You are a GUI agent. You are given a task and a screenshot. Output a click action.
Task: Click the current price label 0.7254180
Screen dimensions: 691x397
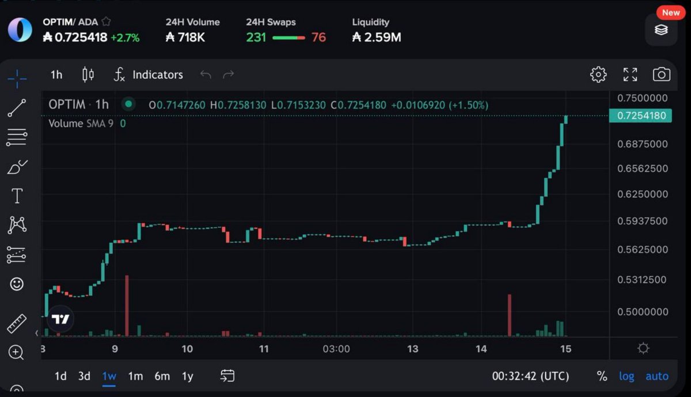641,116
